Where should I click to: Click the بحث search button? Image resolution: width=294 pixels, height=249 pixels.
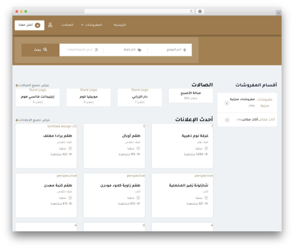click(41, 50)
